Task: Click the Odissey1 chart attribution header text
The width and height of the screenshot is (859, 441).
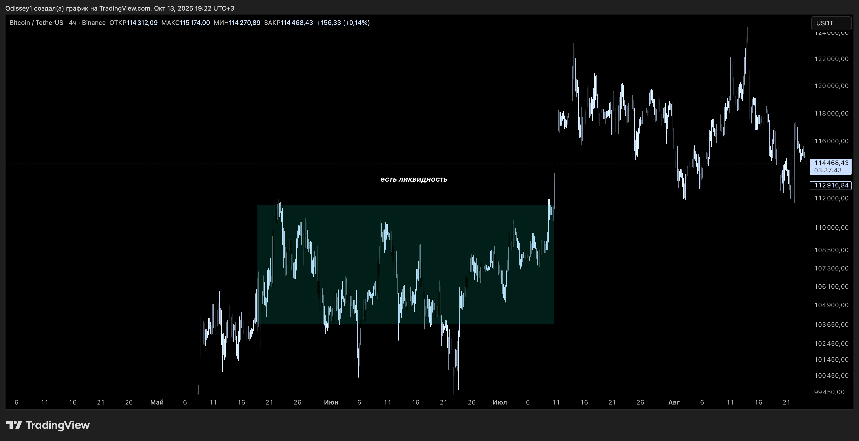Action: click(119, 8)
